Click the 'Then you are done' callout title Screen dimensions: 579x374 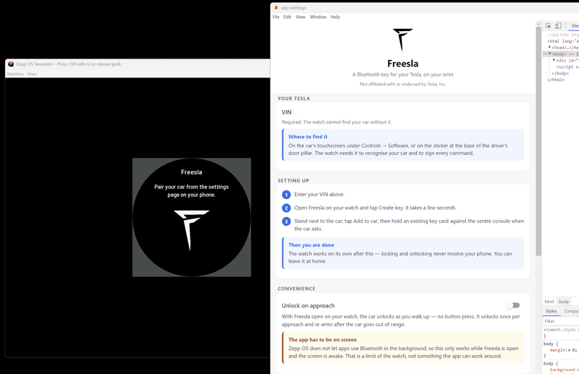pos(311,245)
